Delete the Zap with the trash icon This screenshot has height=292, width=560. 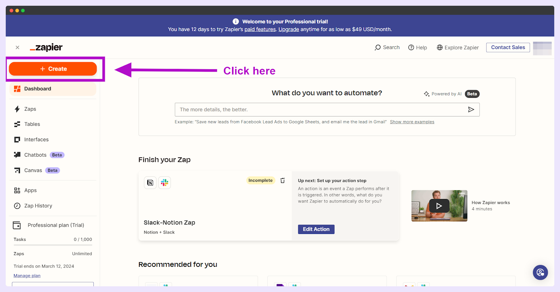tap(282, 180)
